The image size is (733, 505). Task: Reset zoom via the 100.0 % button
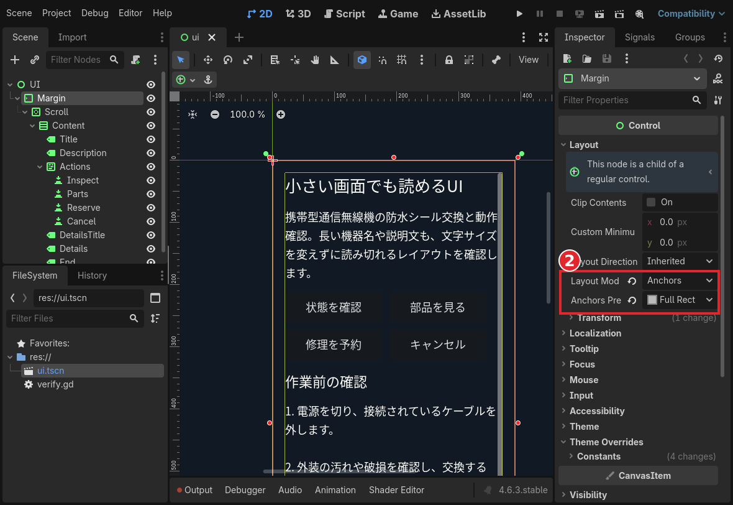click(x=247, y=114)
